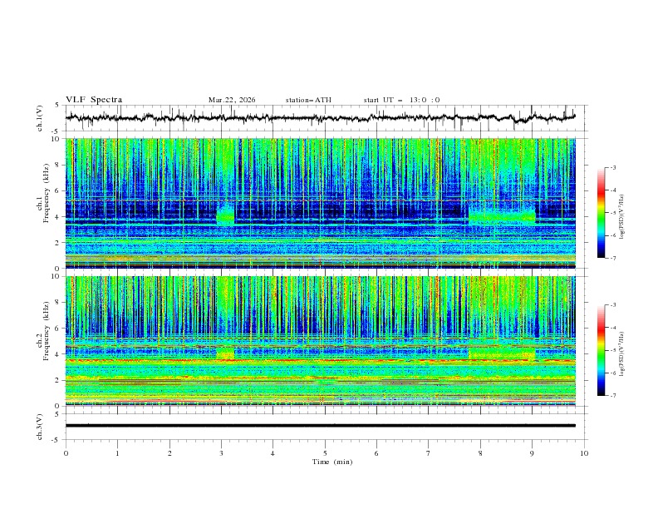Click the green burst near 3 min in ch.1 spectrogram
The width and height of the screenshot is (658, 509).
tap(226, 215)
